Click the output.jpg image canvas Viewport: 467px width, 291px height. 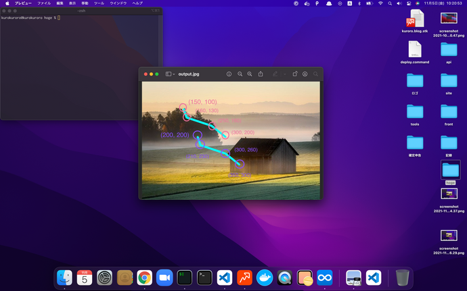coord(231,140)
